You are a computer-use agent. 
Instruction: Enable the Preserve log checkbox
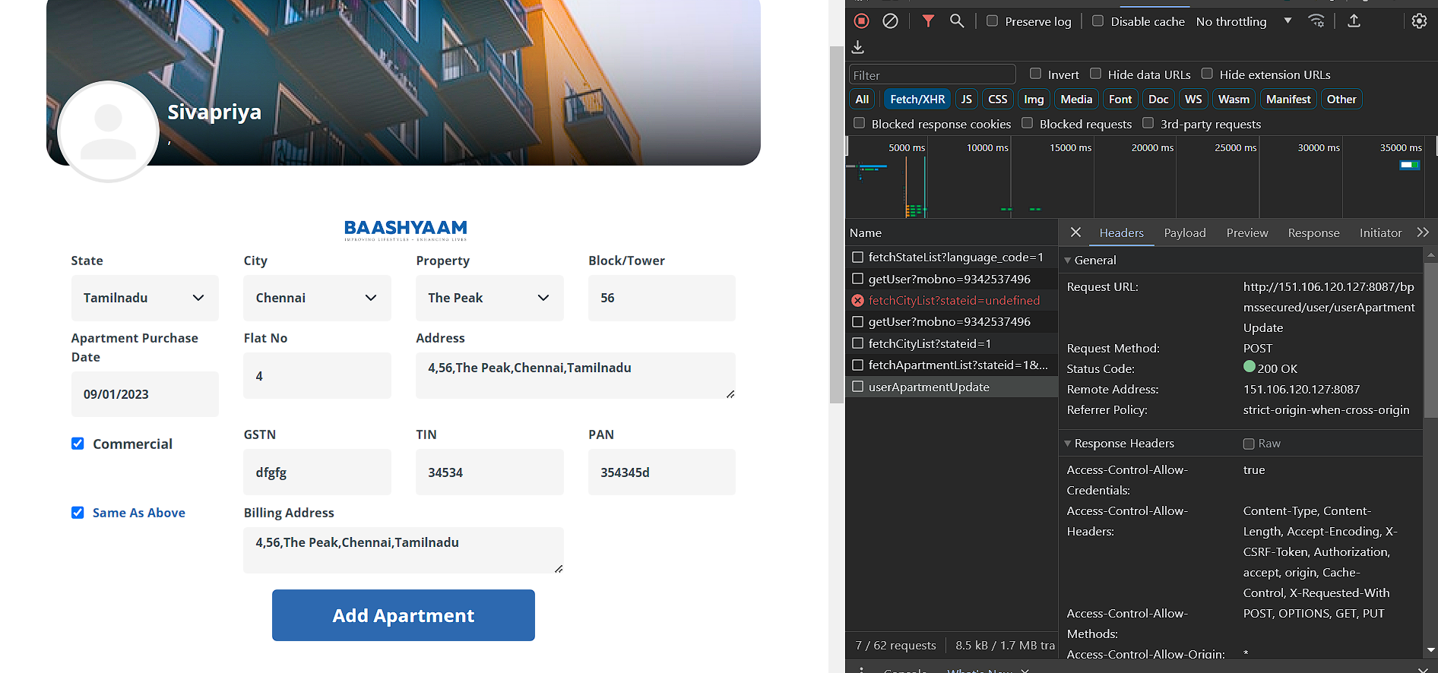tap(993, 21)
